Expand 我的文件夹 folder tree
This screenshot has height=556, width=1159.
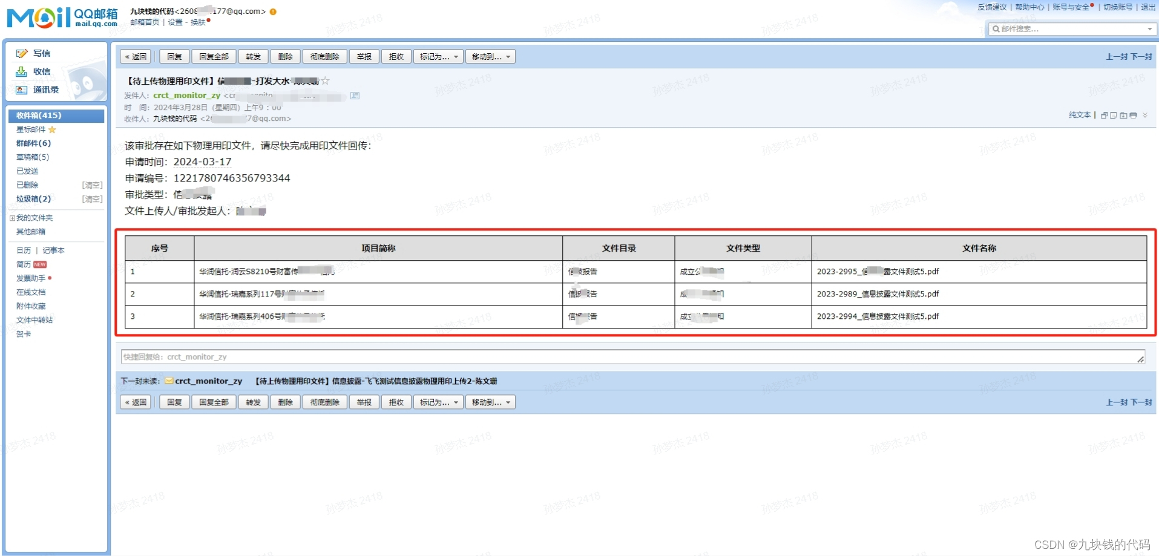coord(12,217)
